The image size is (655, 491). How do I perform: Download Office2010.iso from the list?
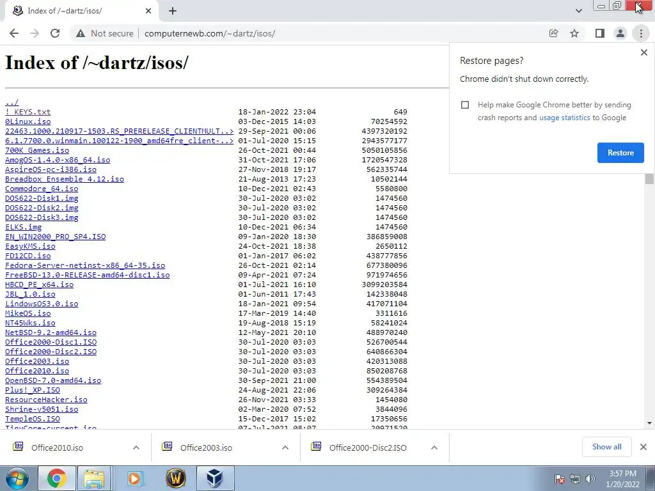[x=36, y=371]
